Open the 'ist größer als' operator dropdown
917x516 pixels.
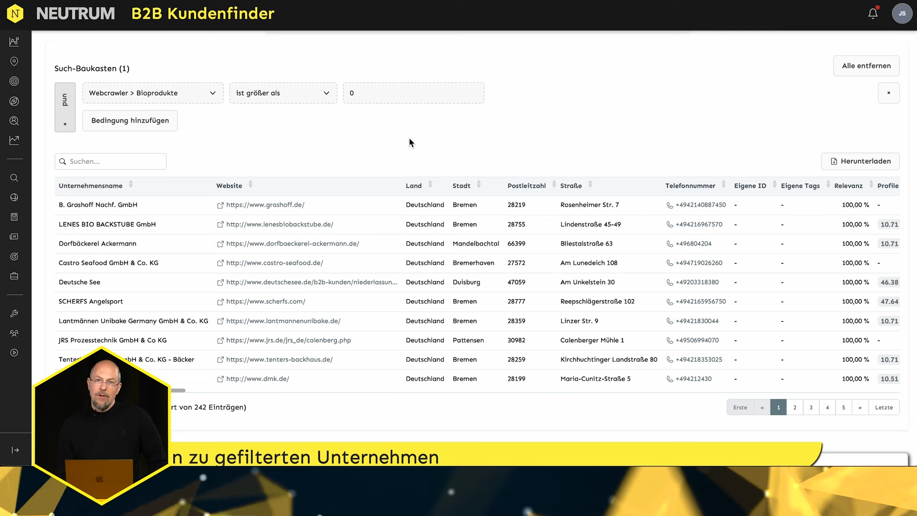tap(283, 93)
